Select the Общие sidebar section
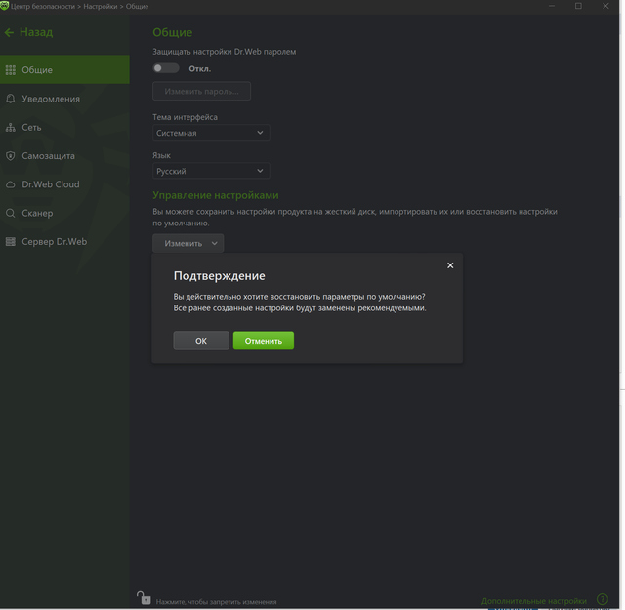 click(x=64, y=69)
